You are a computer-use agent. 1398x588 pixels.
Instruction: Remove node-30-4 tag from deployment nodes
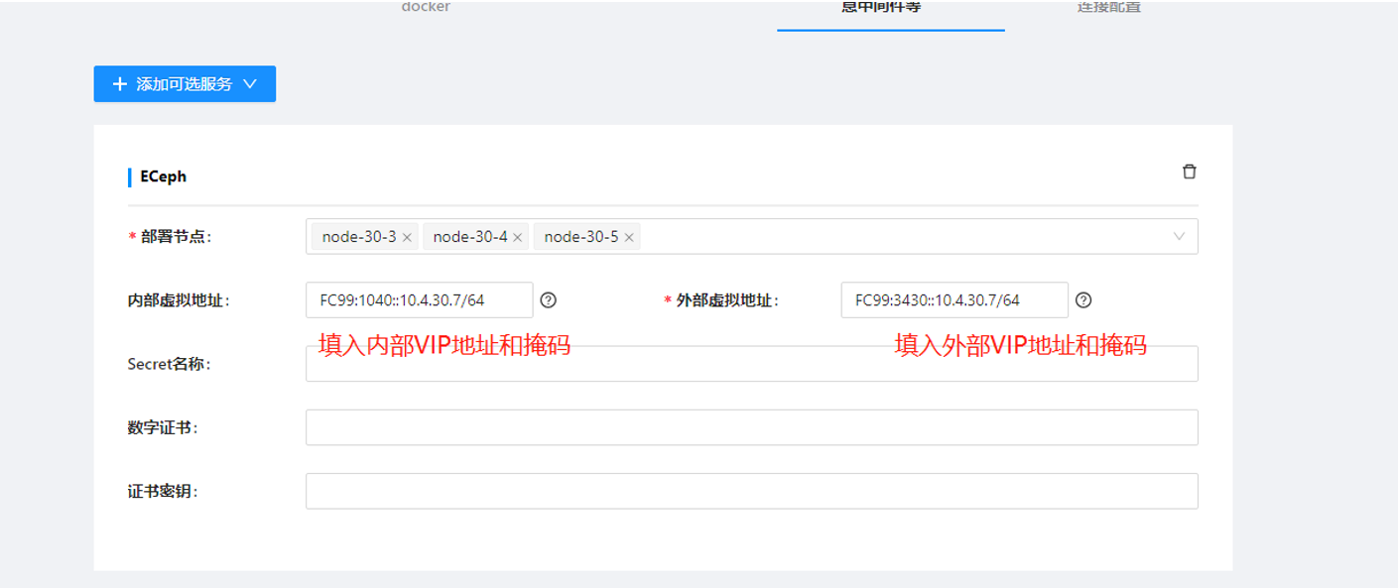[x=518, y=238]
